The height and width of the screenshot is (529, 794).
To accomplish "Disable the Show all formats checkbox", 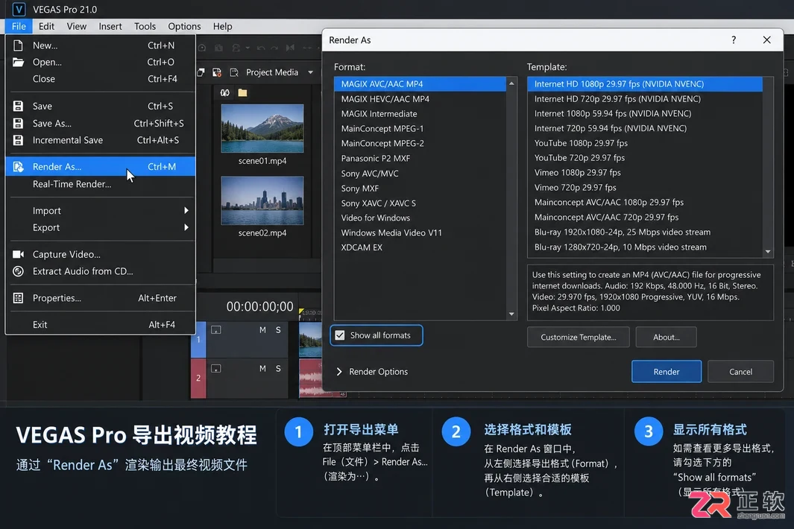I will [x=340, y=335].
